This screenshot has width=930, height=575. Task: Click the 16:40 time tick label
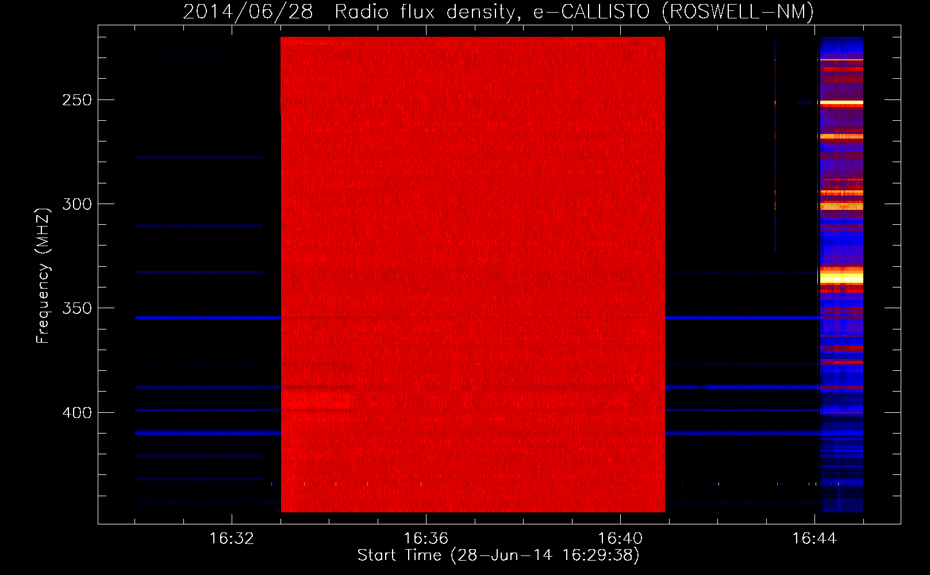pyautogui.click(x=620, y=539)
